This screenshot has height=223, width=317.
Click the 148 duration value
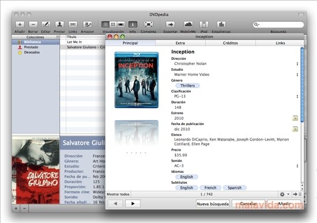tap(178, 107)
